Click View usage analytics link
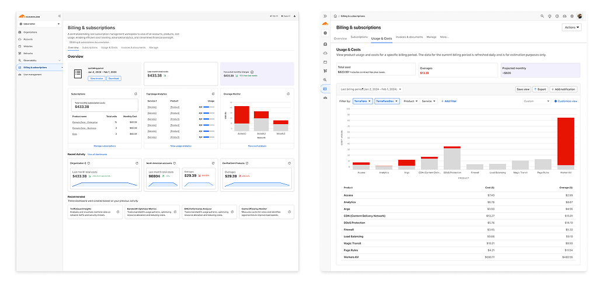Screen dimensions: 598x284 [181, 146]
